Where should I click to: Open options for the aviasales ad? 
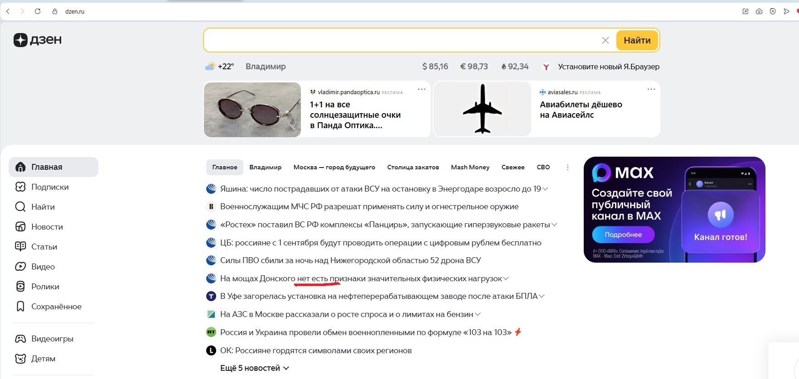coord(651,89)
